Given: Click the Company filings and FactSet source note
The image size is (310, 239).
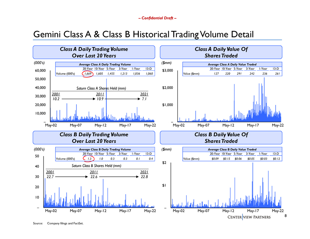Looking at the screenshot, I should (x=65, y=224).
